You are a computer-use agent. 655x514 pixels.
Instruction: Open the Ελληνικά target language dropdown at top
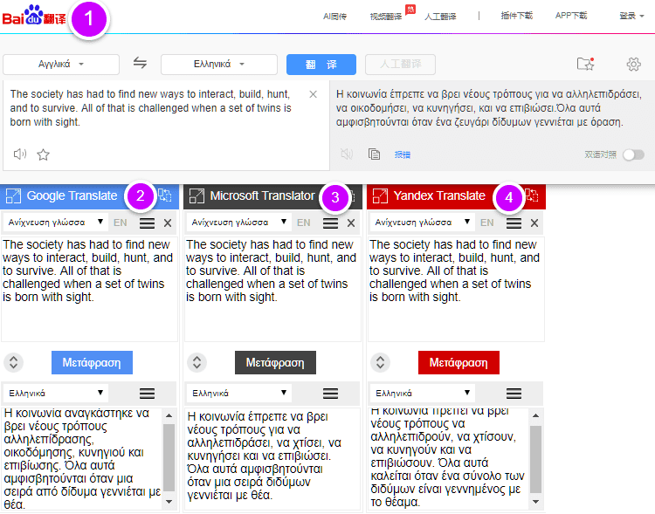[219, 65]
